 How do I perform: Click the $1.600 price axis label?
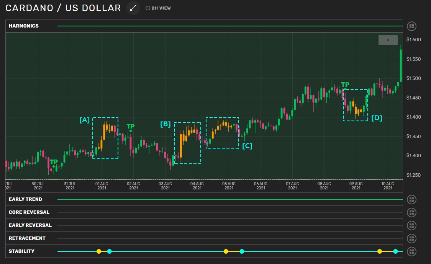[x=414, y=39]
